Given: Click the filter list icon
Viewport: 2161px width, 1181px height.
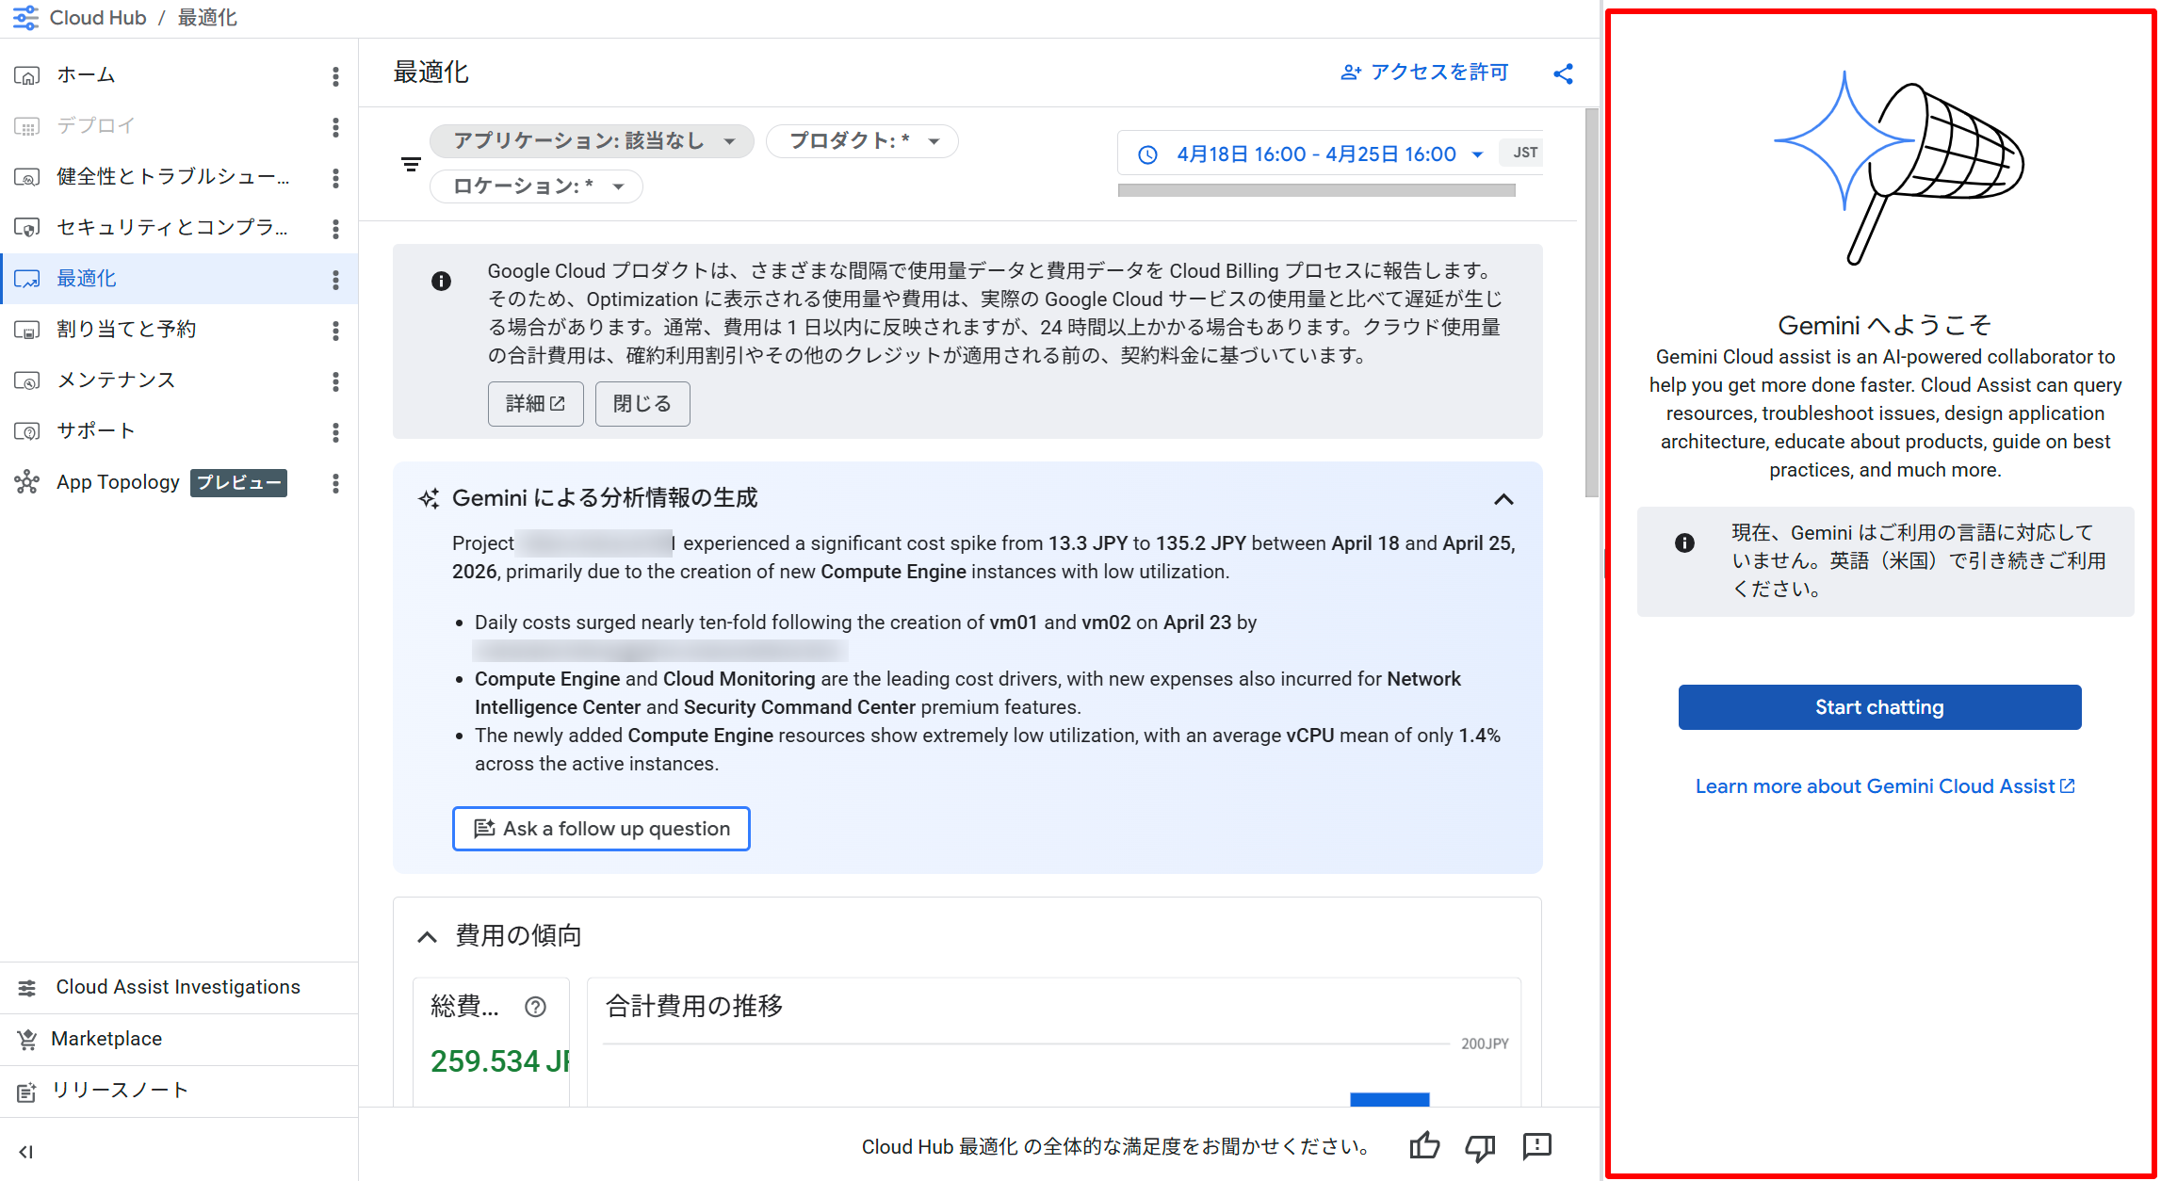Looking at the screenshot, I should coord(411,165).
